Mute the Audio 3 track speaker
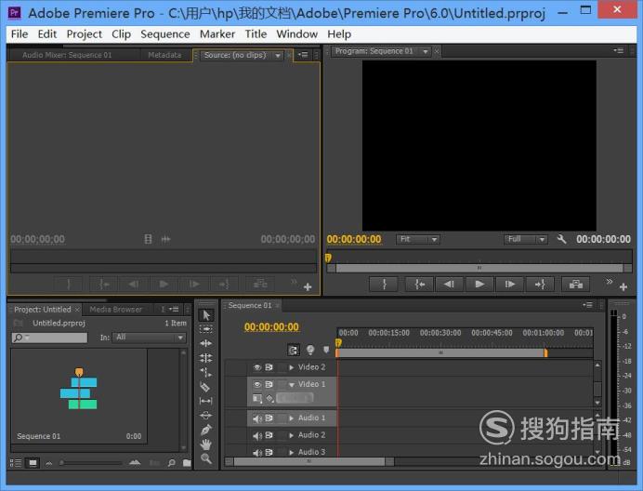This screenshot has width=643, height=491. pyautogui.click(x=257, y=453)
